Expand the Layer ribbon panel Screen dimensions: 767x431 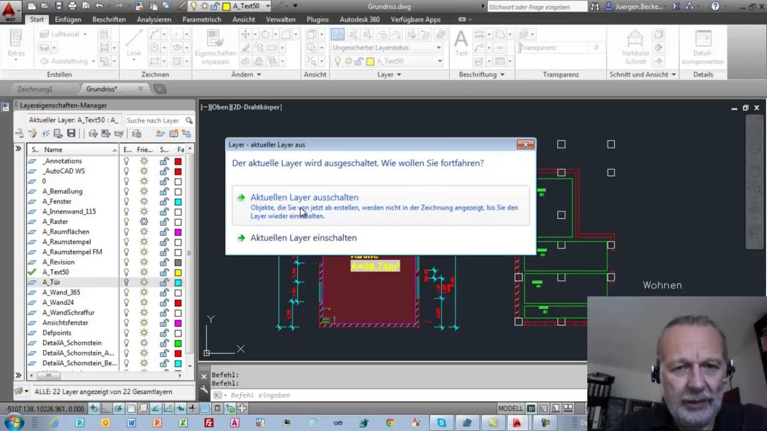[x=389, y=74]
